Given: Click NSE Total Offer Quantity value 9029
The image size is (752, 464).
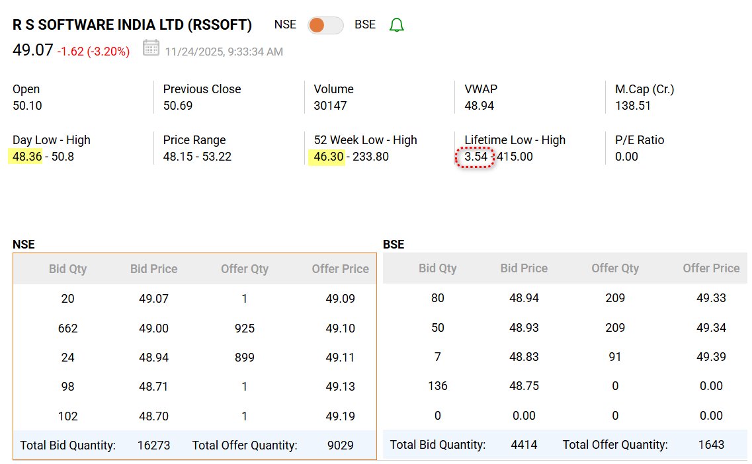Looking at the screenshot, I should [x=341, y=445].
